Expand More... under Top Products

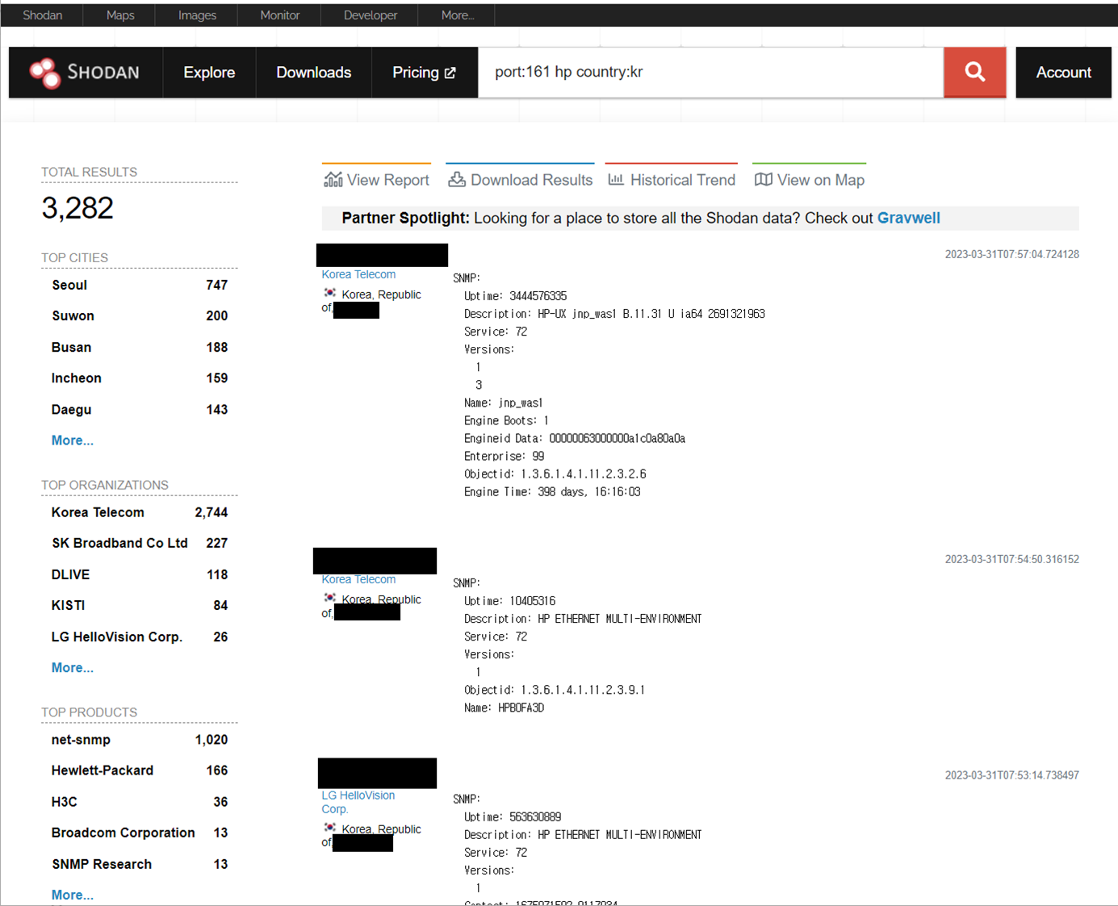click(72, 895)
